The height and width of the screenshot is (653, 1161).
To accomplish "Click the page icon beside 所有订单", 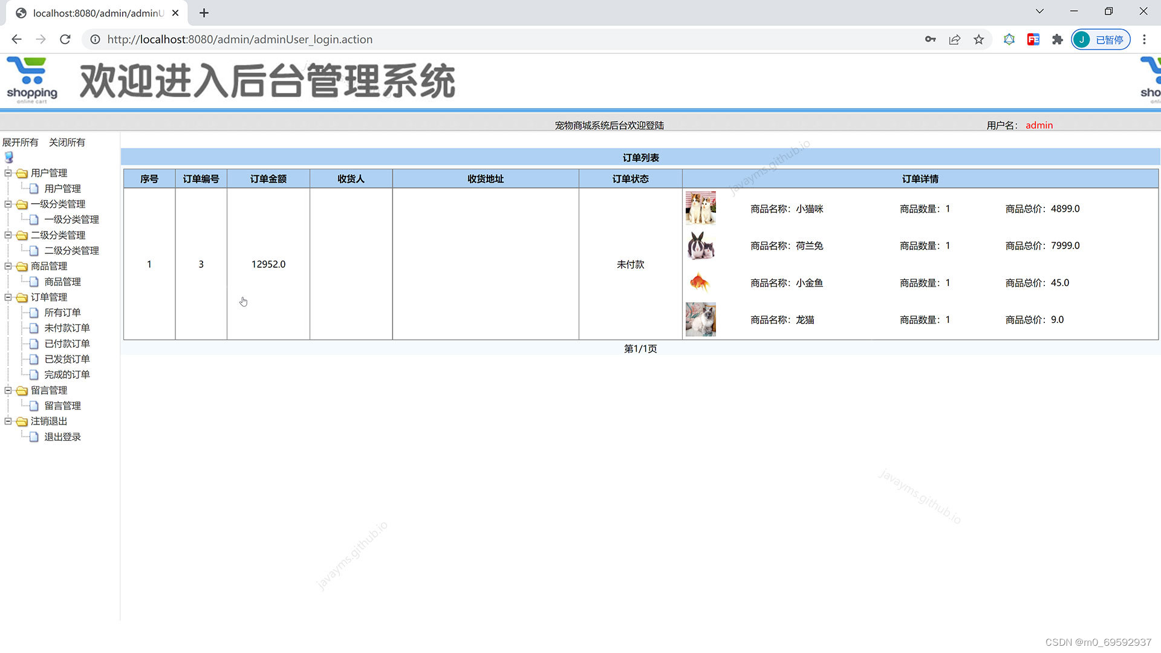I will [x=34, y=313].
